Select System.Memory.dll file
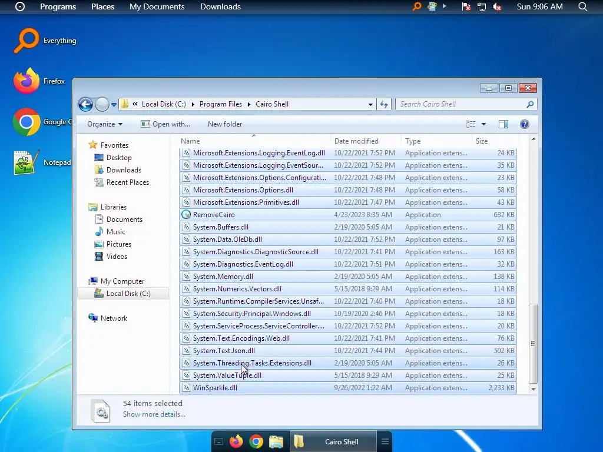This screenshot has width=603, height=452. (348, 277)
